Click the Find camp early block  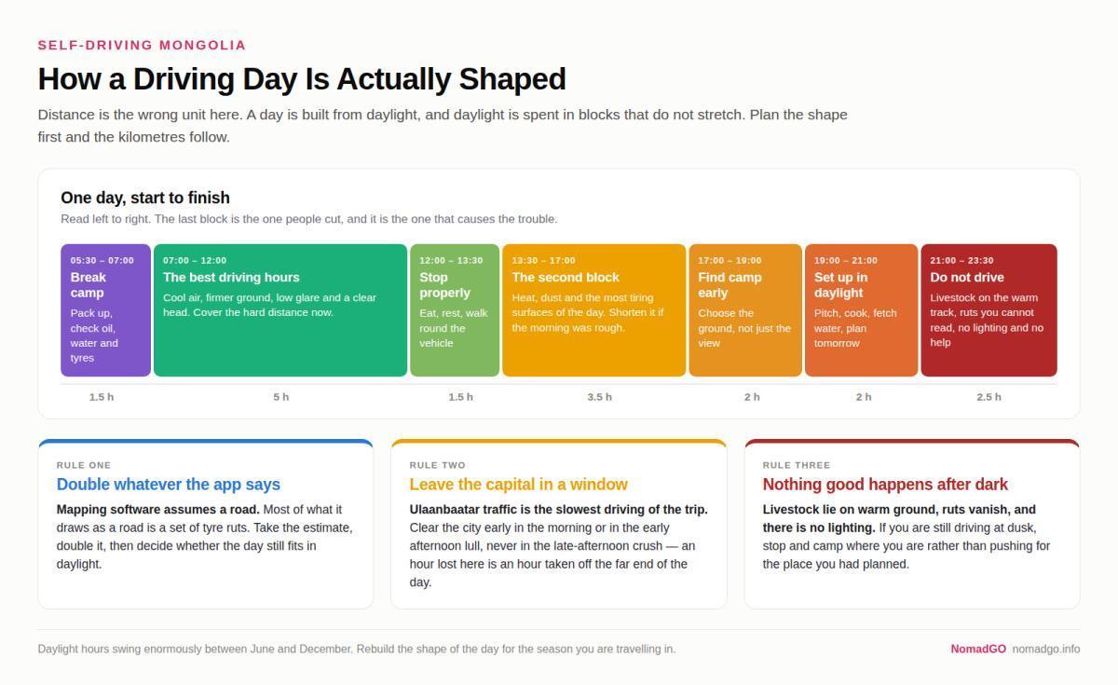tap(745, 310)
